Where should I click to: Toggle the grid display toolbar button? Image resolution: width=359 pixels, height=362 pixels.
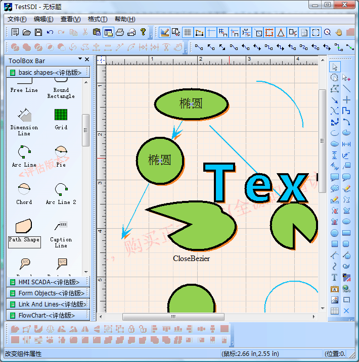(187, 32)
